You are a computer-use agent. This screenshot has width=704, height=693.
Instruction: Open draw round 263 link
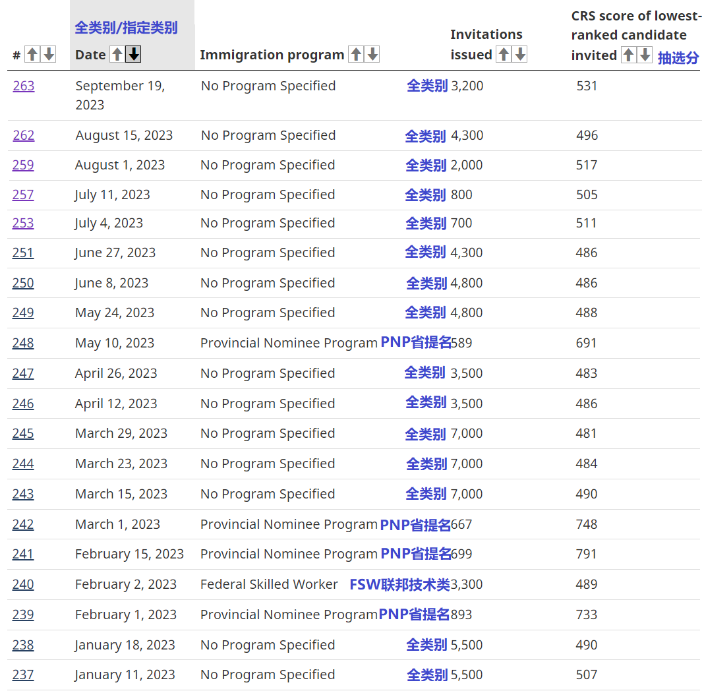[x=23, y=86]
